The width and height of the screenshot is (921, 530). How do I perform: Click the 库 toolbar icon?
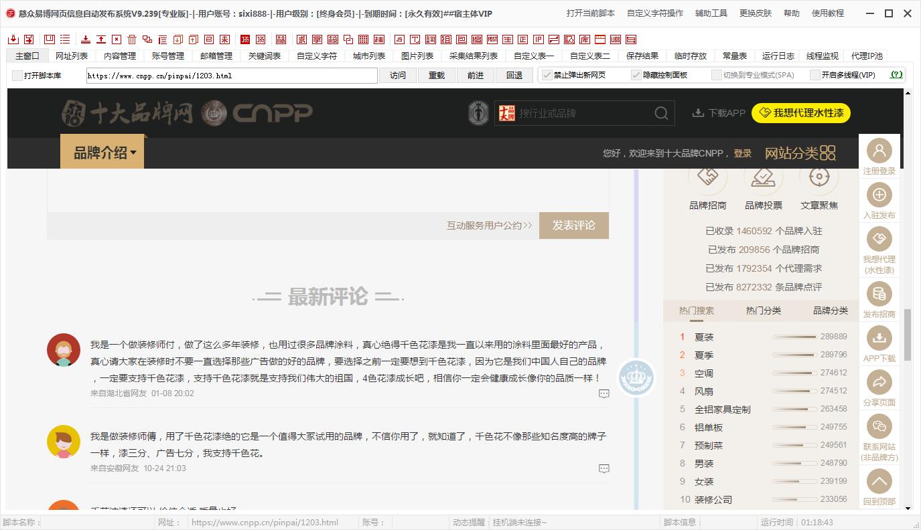click(x=585, y=39)
